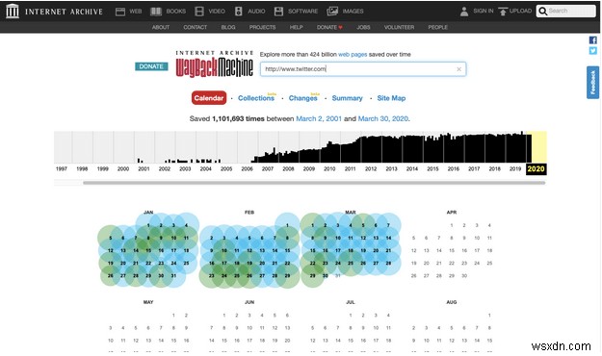The width and height of the screenshot is (602, 356).
Task: Select year 2019 in the timeline
Action: pyautogui.click(x=515, y=168)
